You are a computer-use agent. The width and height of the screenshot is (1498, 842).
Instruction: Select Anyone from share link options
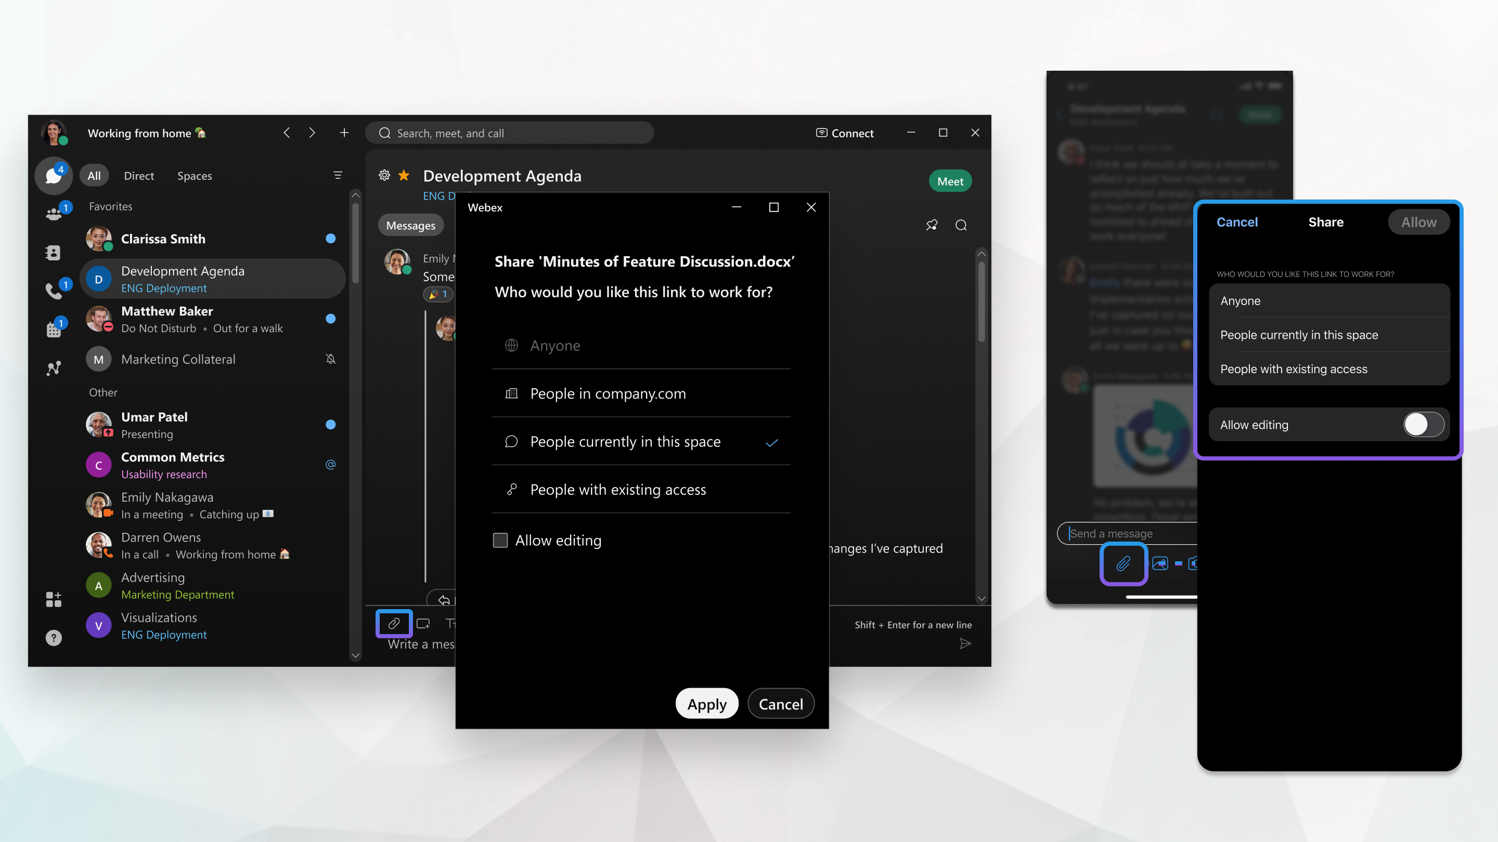point(554,345)
